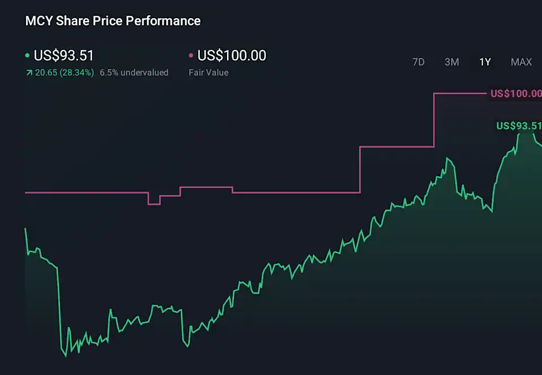Click the pink Fair Value legend dot

coord(191,56)
